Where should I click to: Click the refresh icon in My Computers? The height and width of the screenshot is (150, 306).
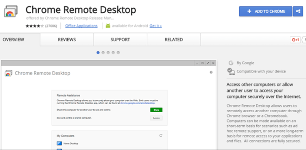pos(161,135)
